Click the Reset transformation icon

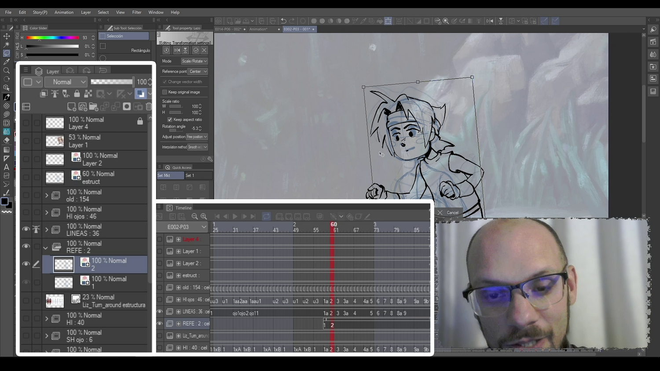point(166,50)
